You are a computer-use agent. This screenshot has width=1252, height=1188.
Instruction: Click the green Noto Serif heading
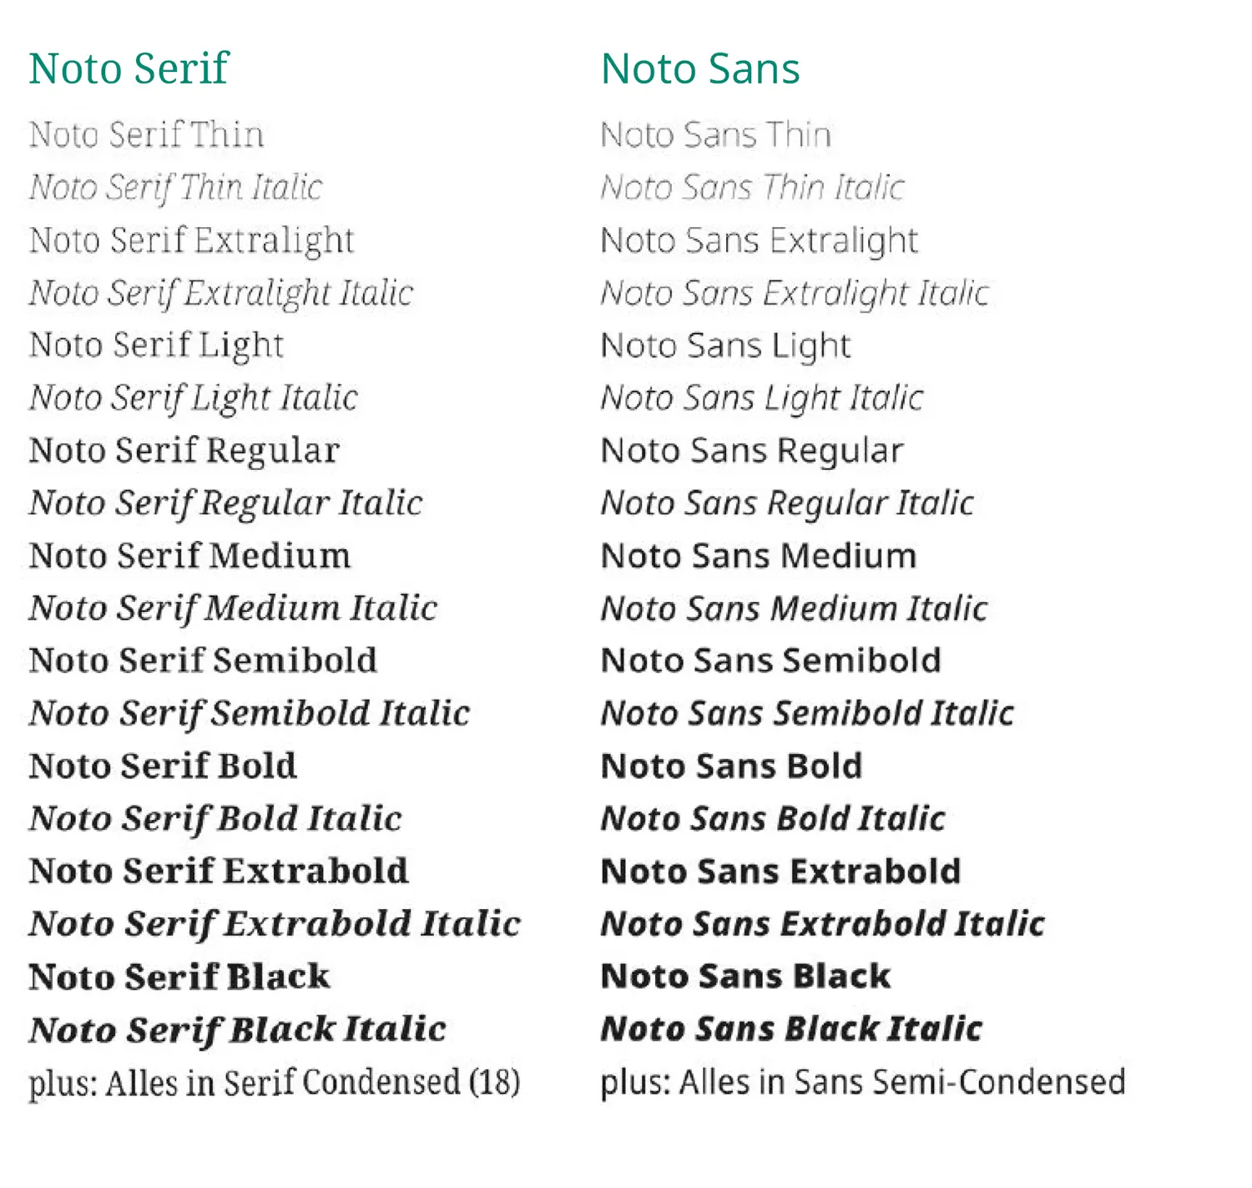point(129,68)
